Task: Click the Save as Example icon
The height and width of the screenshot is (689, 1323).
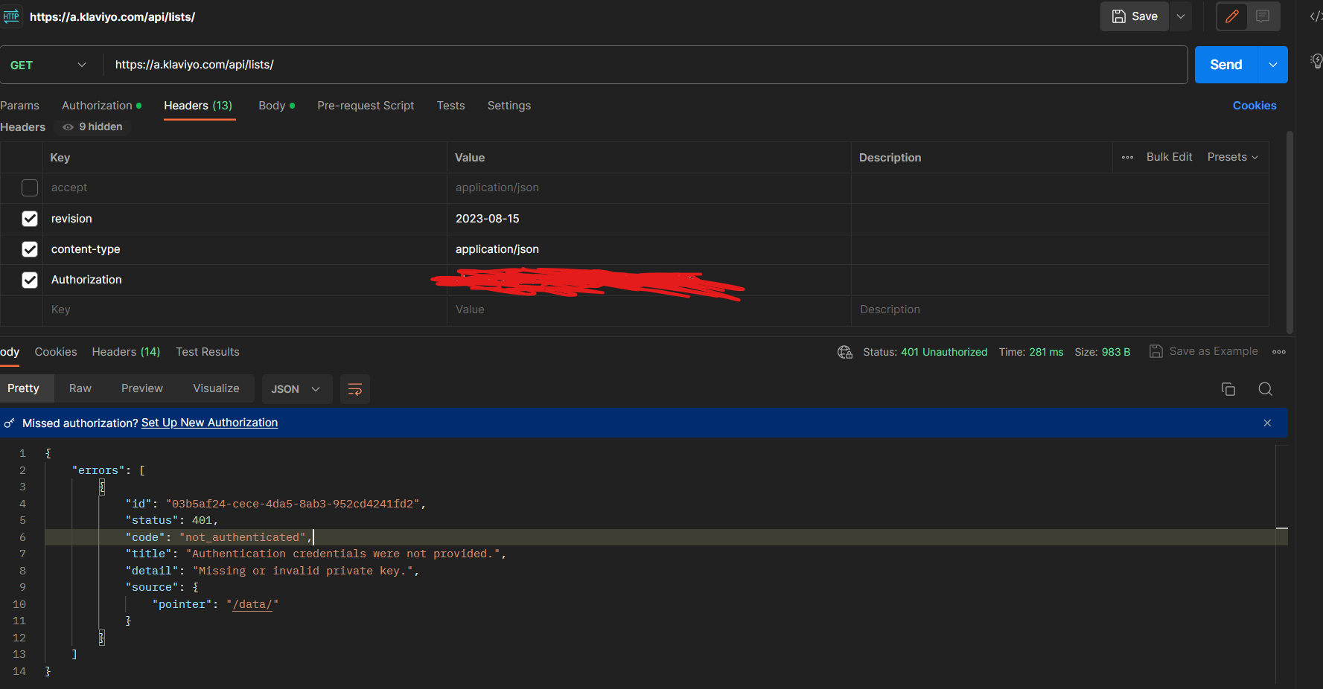Action: [x=1155, y=351]
